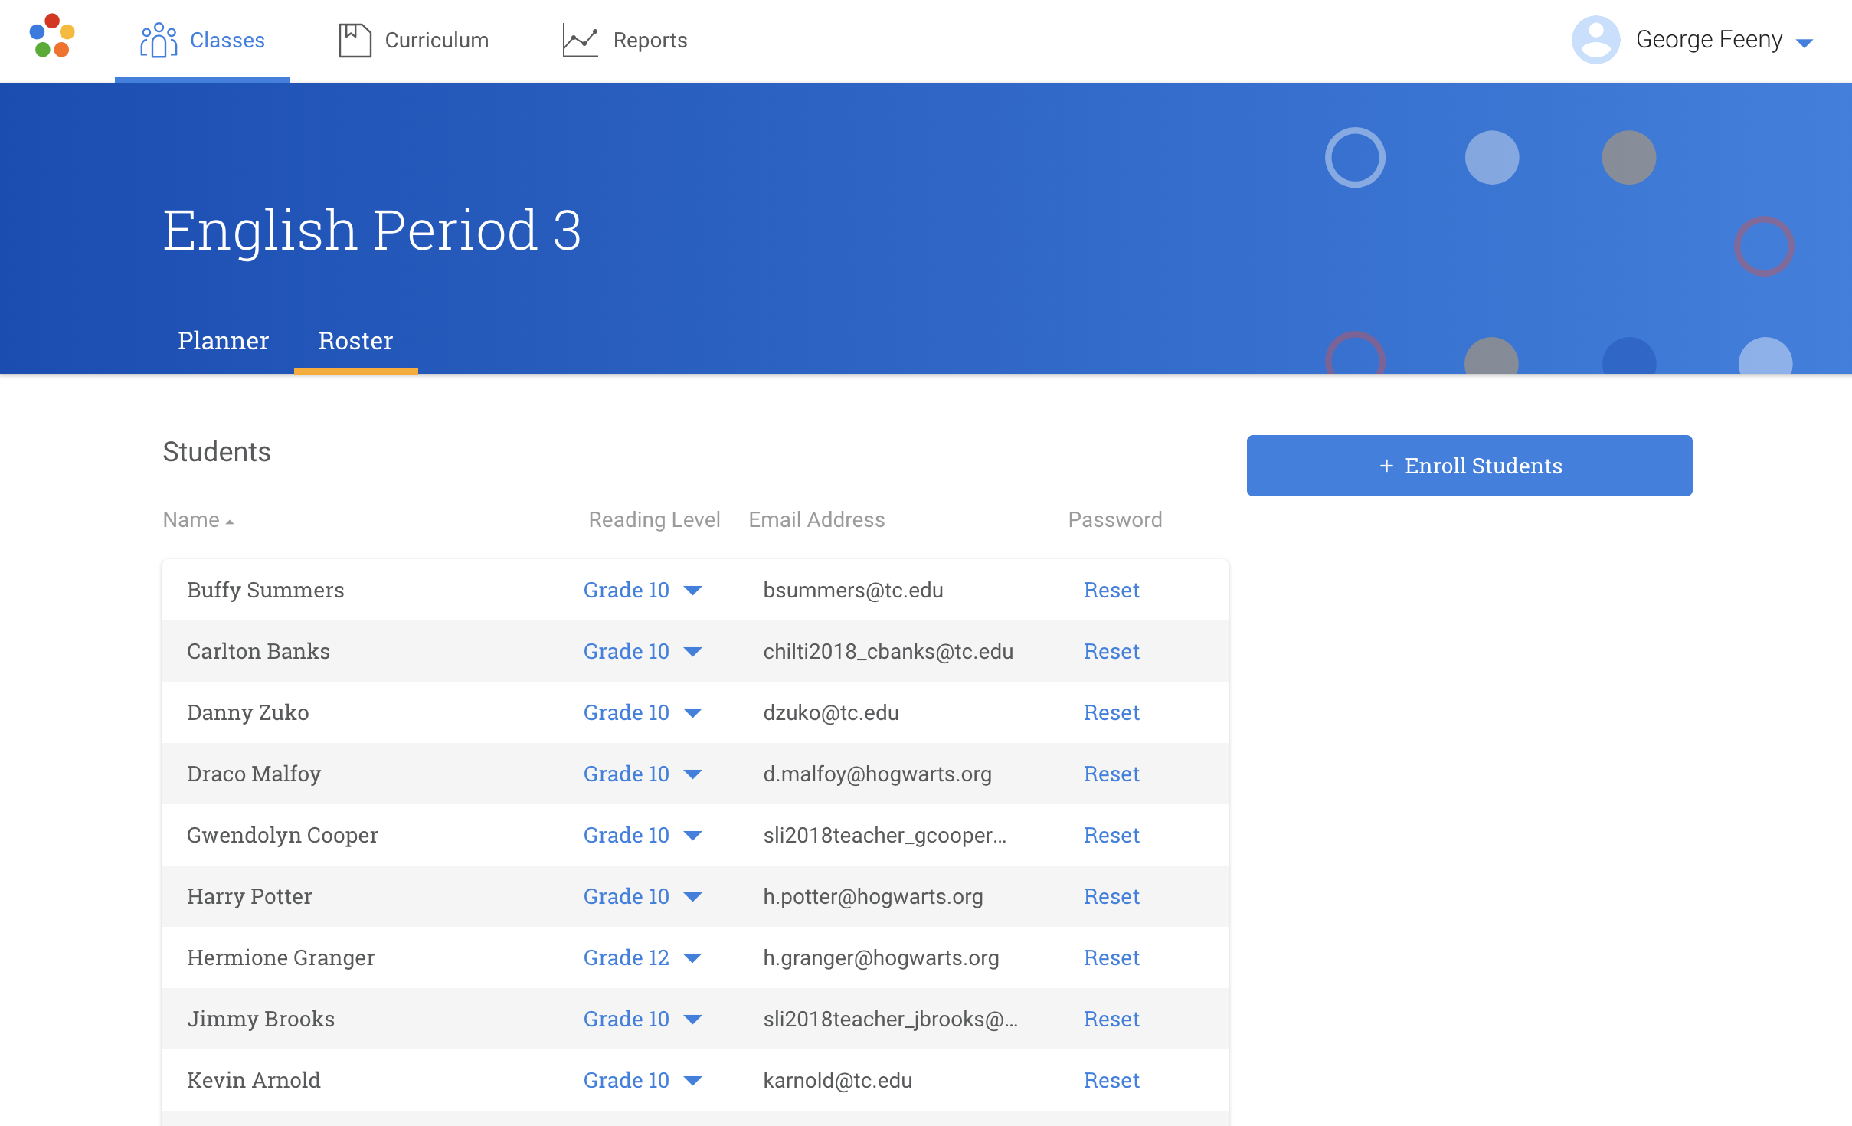This screenshot has height=1126, width=1852.
Task: Click the name Kevin Arnold
Action: [x=254, y=1081]
